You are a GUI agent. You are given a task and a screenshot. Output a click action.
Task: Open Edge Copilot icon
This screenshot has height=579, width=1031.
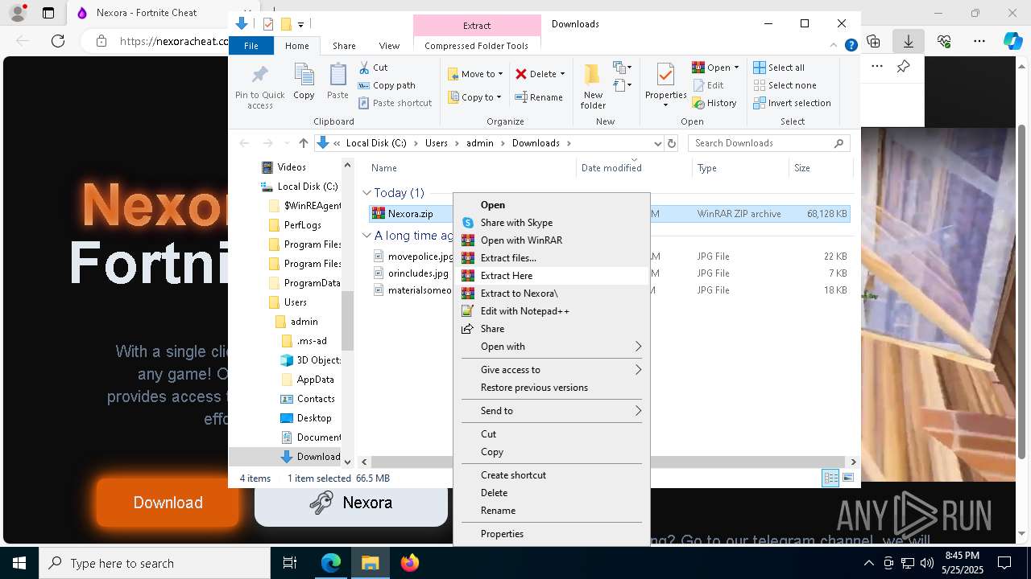1012,41
